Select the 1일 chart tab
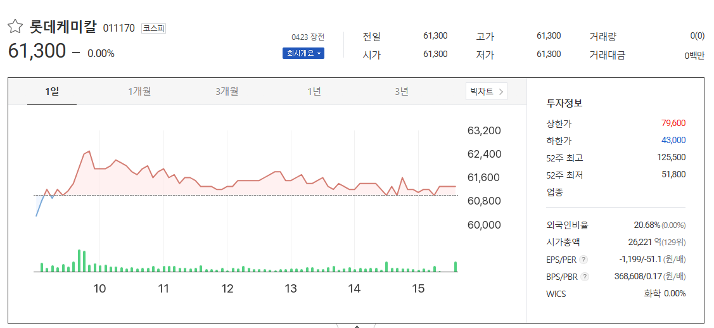The image size is (714, 328). (x=52, y=91)
